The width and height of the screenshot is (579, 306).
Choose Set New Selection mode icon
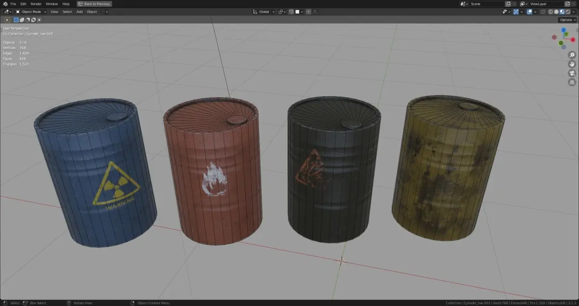tap(16, 20)
